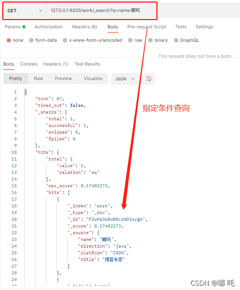Click the "took": 67 line
Image resolution: width=240 pixels, height=290 pixels.
click(x=50, y=99)
